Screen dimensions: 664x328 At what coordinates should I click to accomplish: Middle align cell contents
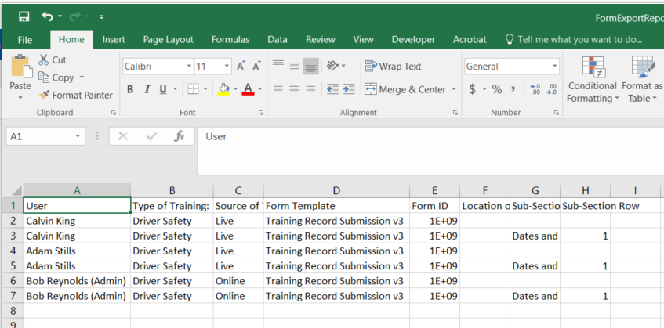(x=294, y=66)
